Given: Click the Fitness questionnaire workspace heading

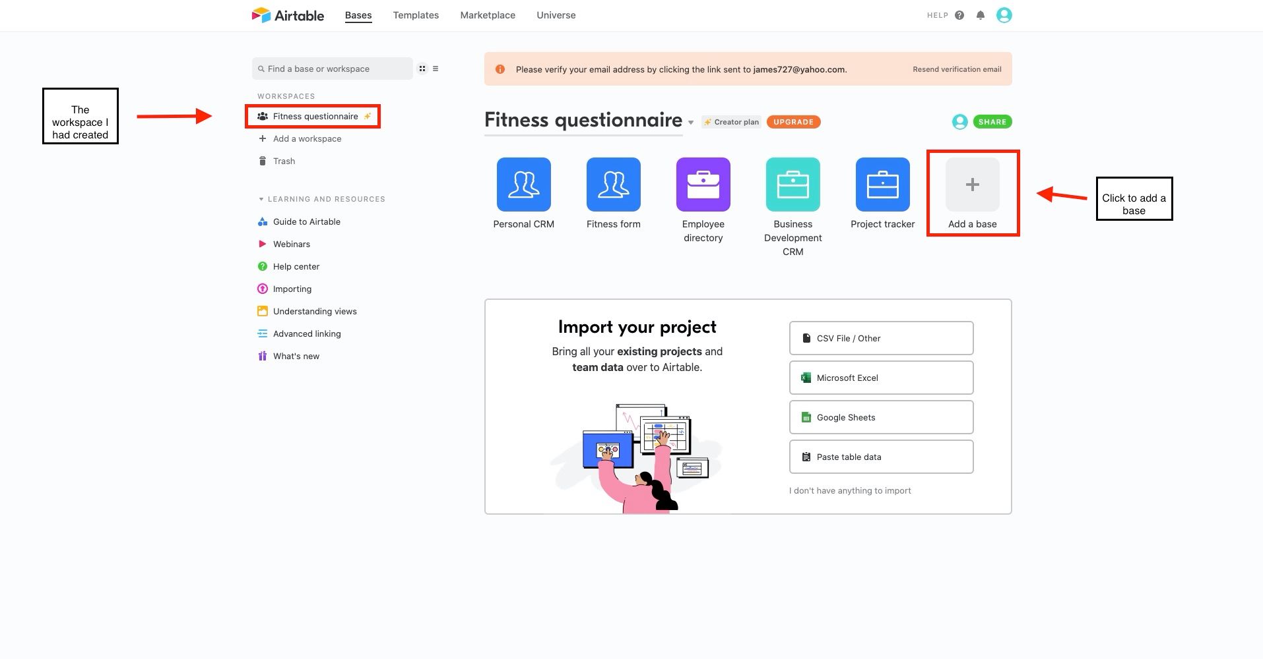Looking at the screenshot, I should (583, 121).
